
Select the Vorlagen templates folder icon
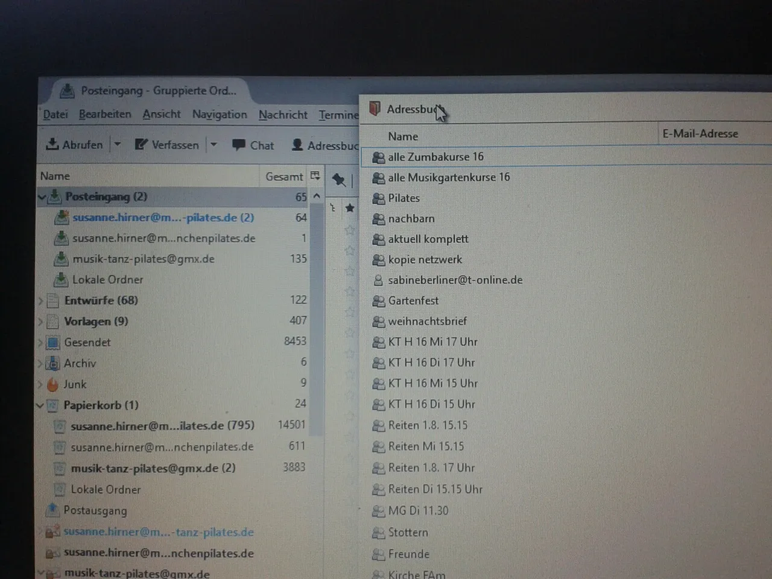[53, 321]
